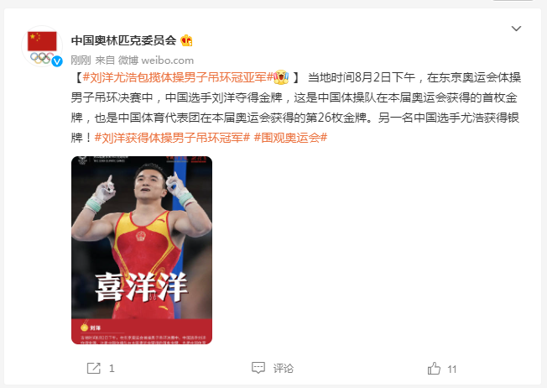The image size is (547, 388).
Task: Open the 喜洋洋 gymnast photo thumbnail
Action: [142, 250]
